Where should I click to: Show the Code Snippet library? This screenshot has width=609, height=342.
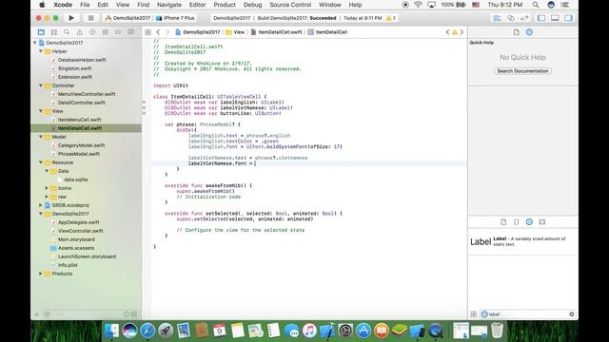click(516, 221)
